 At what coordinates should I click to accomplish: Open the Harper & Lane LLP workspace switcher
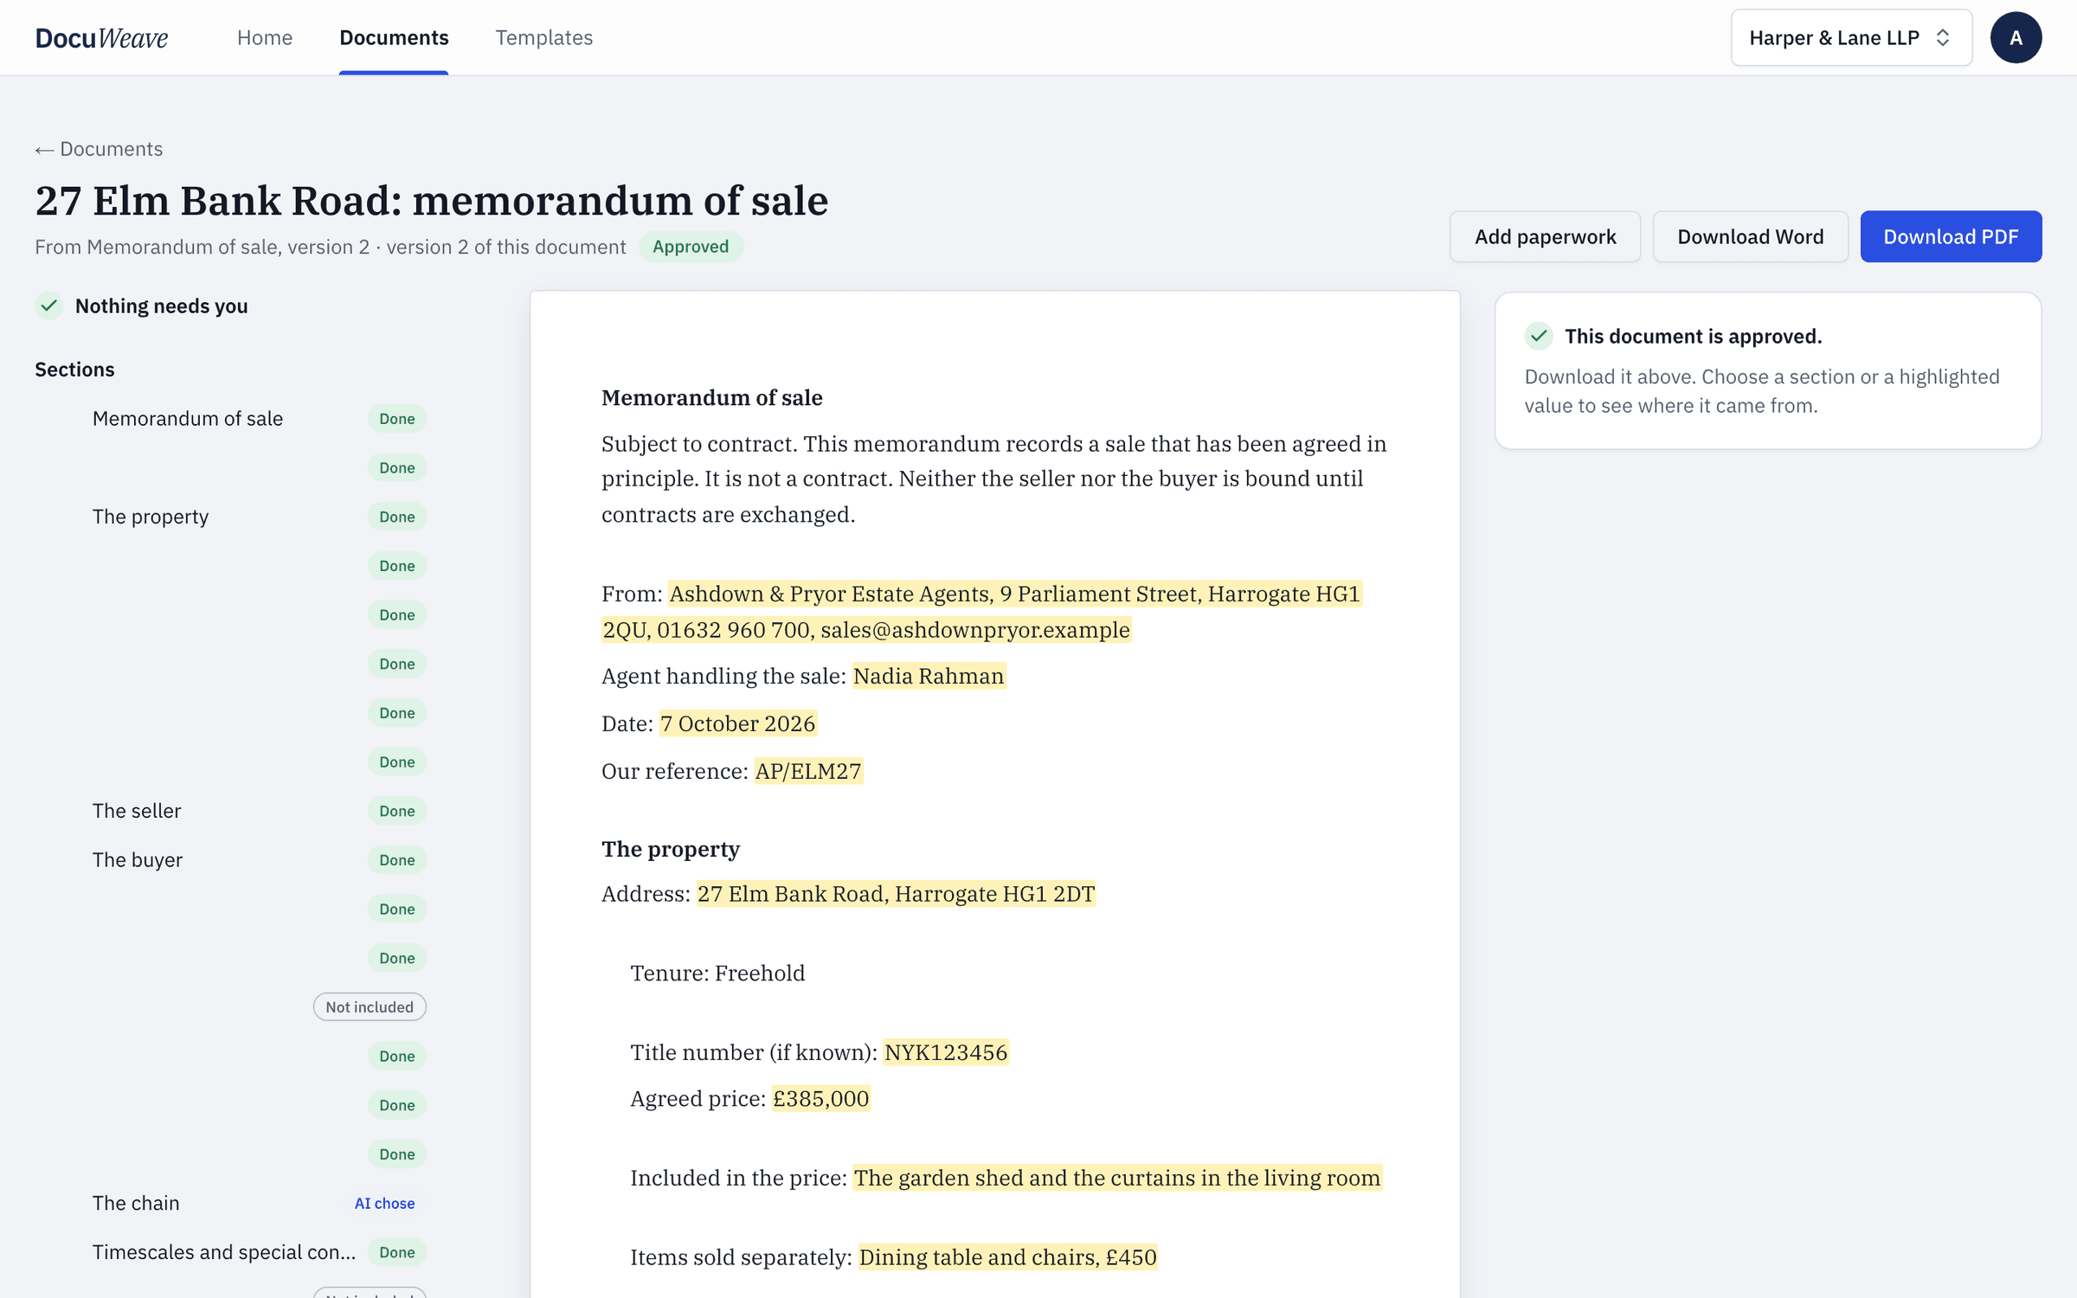[1851, 37]
